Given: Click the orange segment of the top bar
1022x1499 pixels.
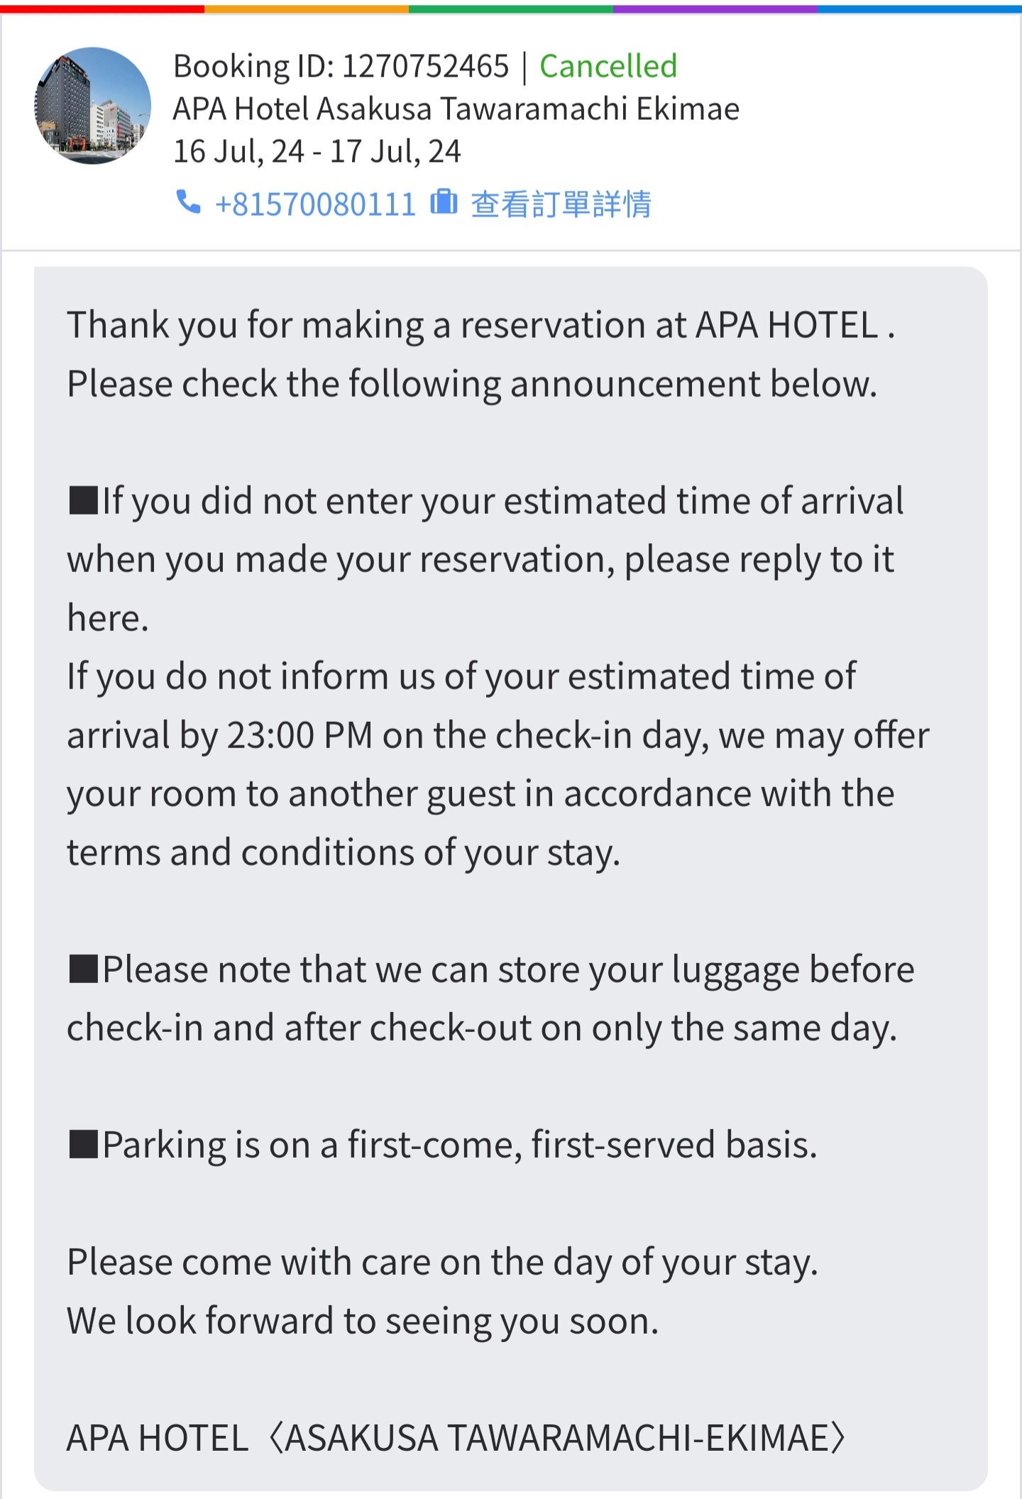Looking at the screenshot, I should 307,9.
